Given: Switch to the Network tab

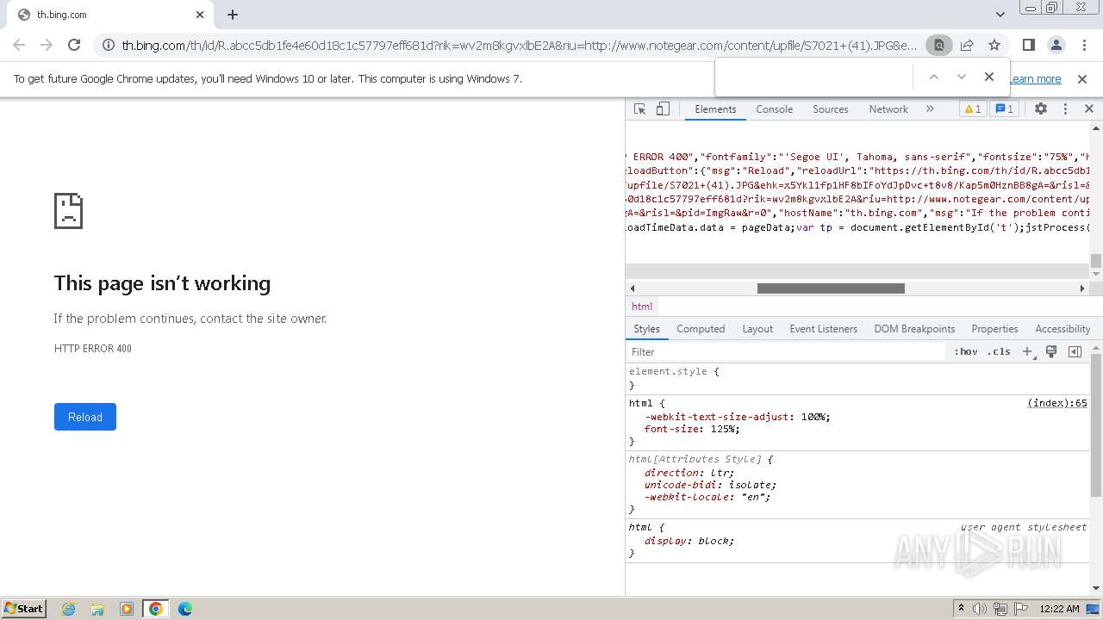Looking at the screenshot, I should coord(888,109).
